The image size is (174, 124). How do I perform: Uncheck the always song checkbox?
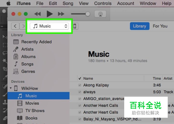[x=79, y=92]
